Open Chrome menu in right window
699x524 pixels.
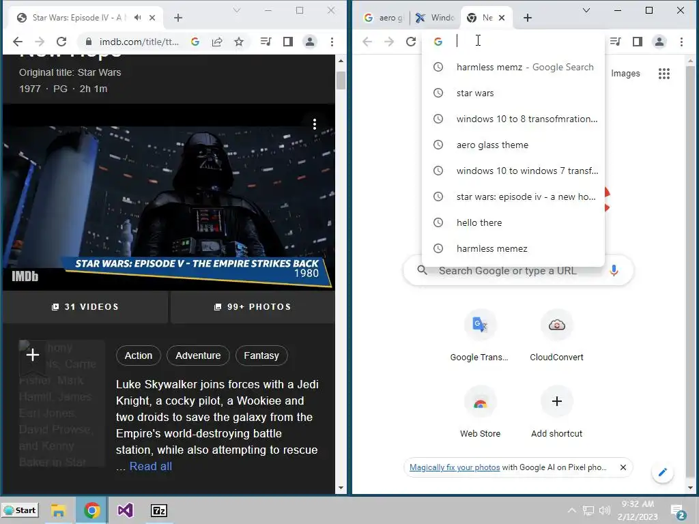681,42
